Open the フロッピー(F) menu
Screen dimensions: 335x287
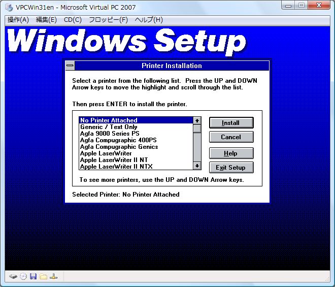108,20
